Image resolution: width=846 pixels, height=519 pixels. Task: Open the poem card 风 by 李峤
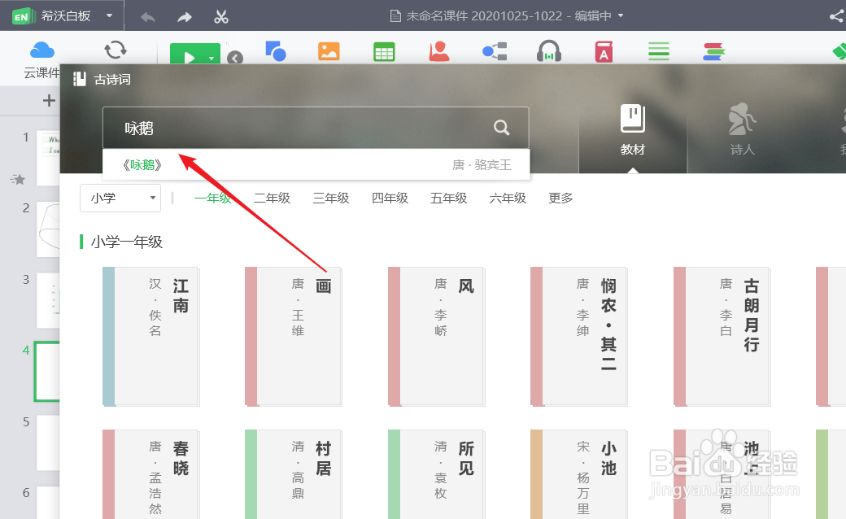click(436, 337)
